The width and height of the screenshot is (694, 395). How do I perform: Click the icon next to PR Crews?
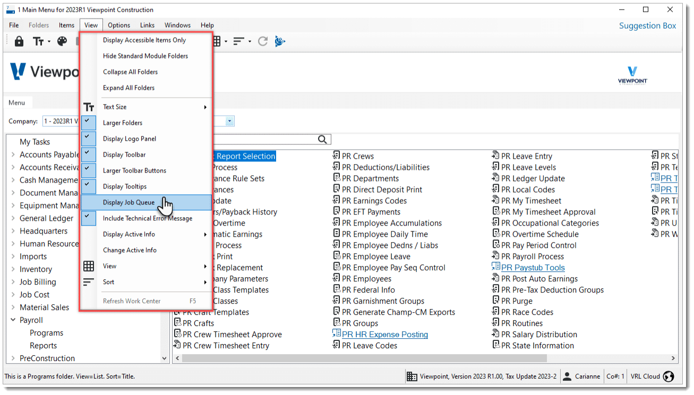pos(337,156)
